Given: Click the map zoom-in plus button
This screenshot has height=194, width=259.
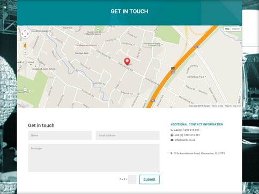Looking at the screenshot, I should pyautogui.click(x=25, y=53).
